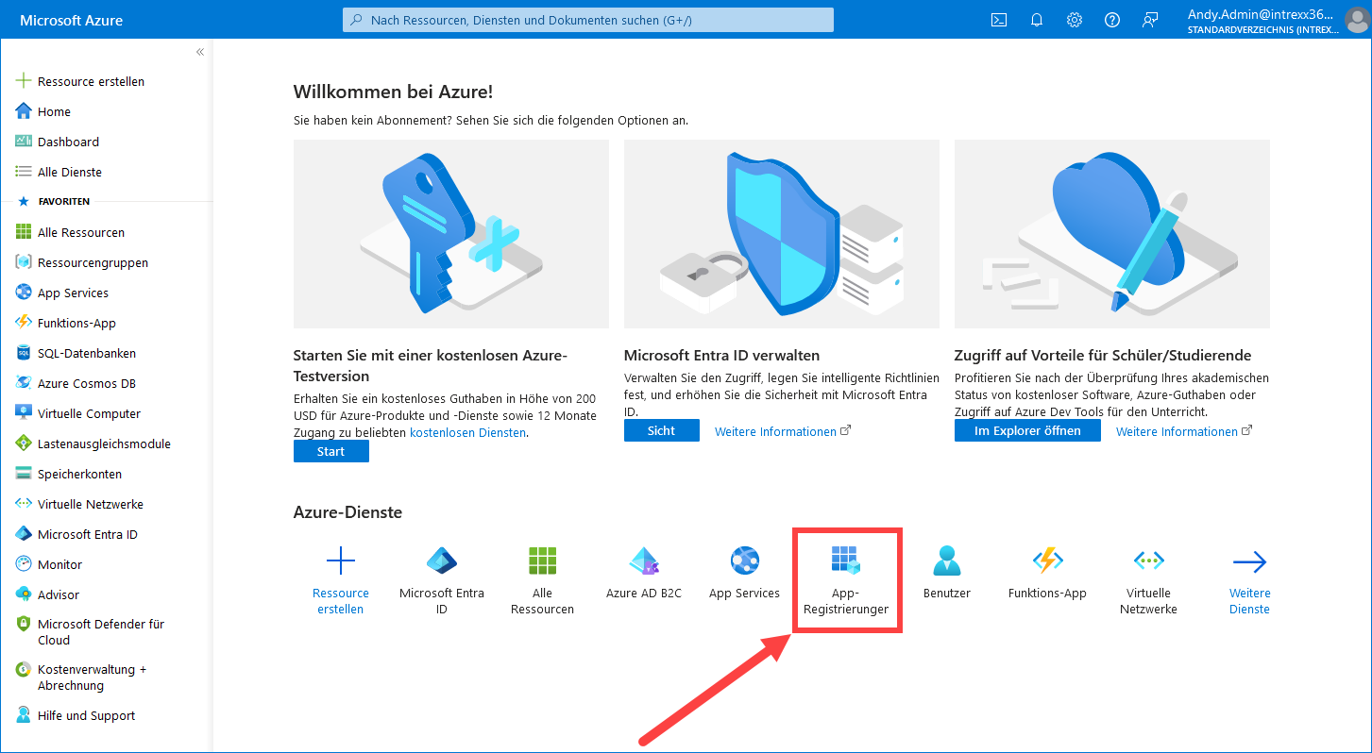This screenshot has height=753, width=1372.
Task: Collapse the left sidebar with the chevron
Action: (x=200, y=52)
